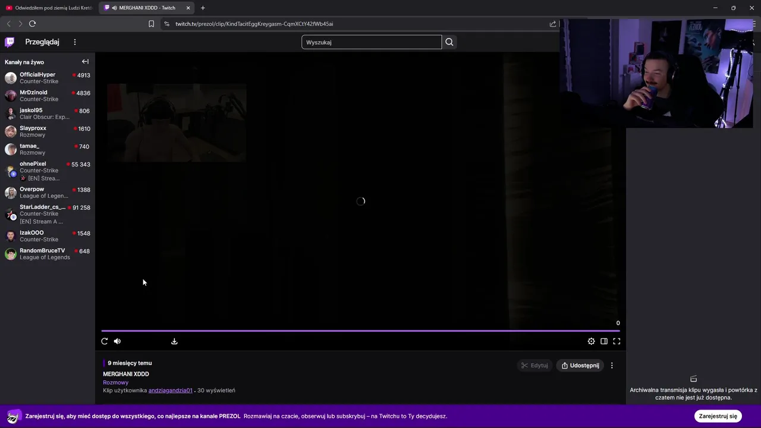Open clip options three-dot menu
Viewport: 761px width, 428px height.
click(612, 366)
